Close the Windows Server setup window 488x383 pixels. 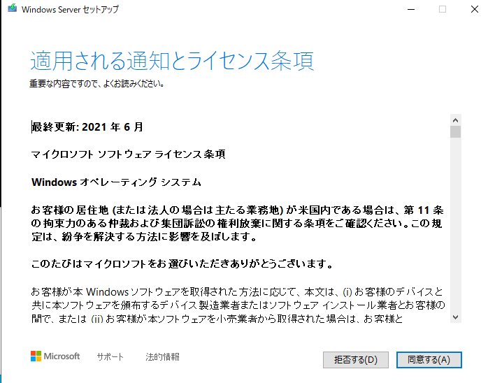[475, 9]
